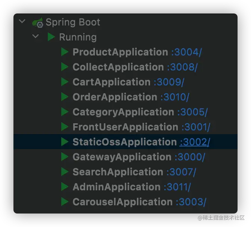Screen dimensions: 251x227
Task: Click the run icon beside CollectApplication
Action: (x=65, y=67)
